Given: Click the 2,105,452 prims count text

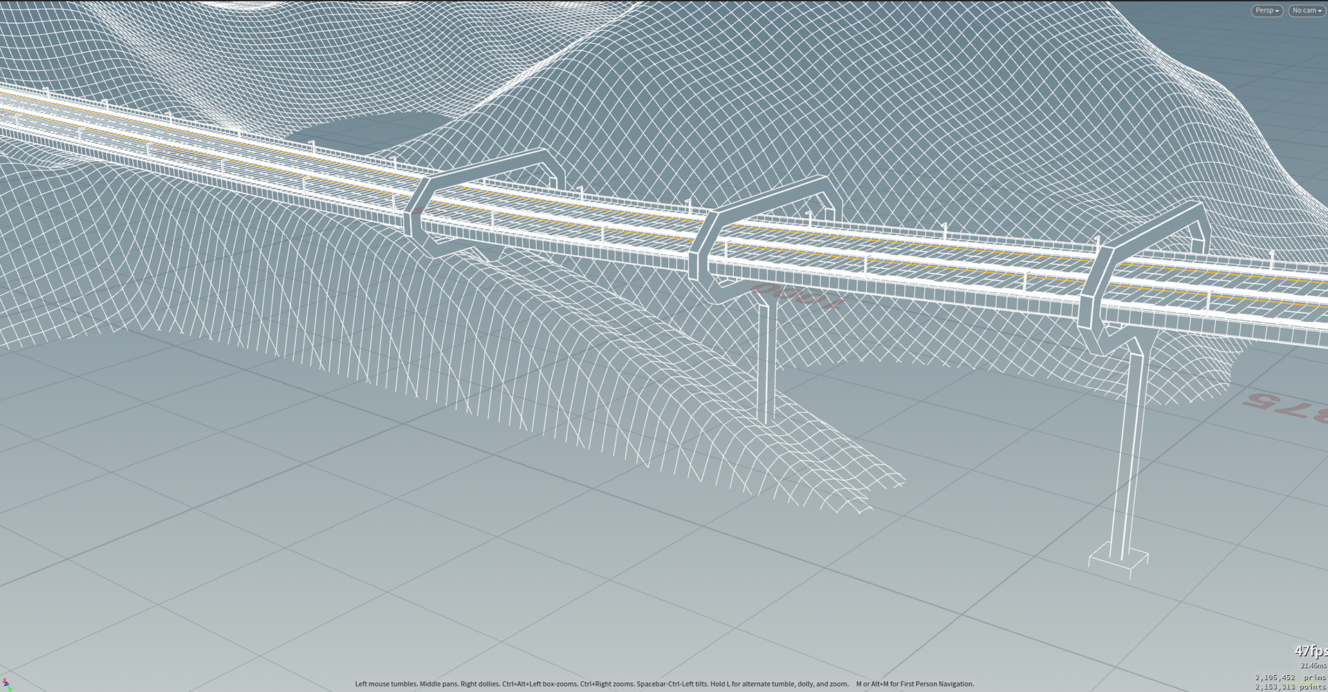Looking at the screenshot, I should pos(1291,678).
